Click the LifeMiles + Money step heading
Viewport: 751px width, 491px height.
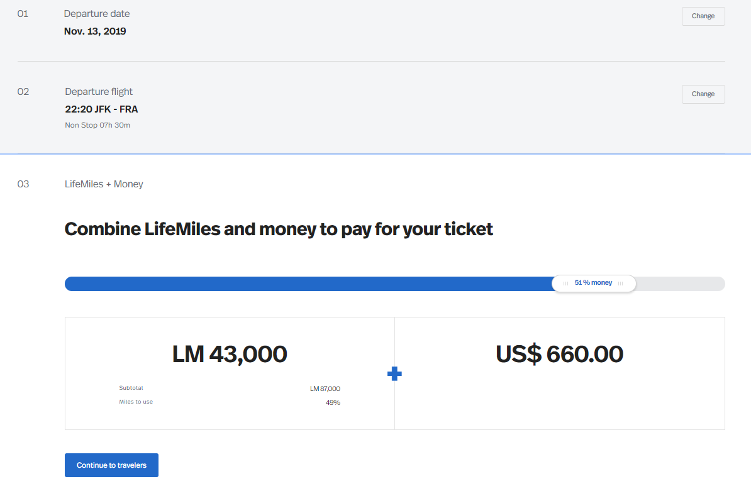pos(104,184)
